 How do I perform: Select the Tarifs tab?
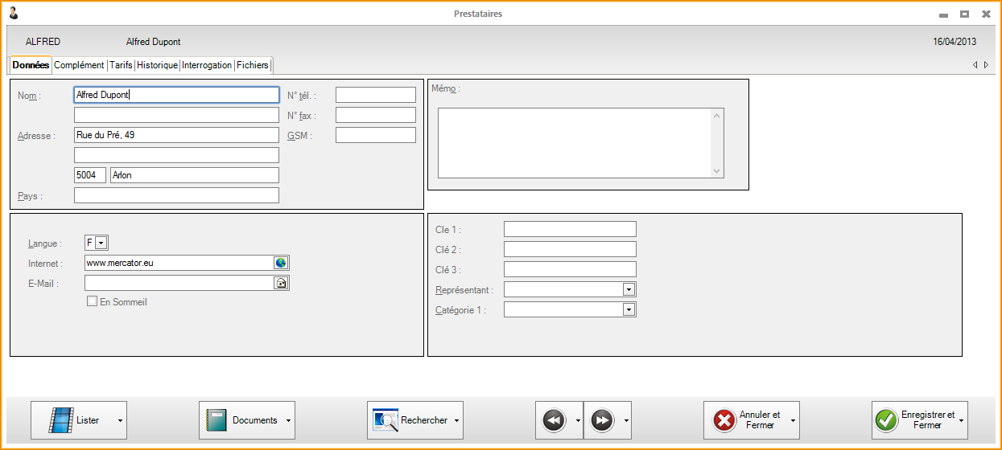point(121,65)
